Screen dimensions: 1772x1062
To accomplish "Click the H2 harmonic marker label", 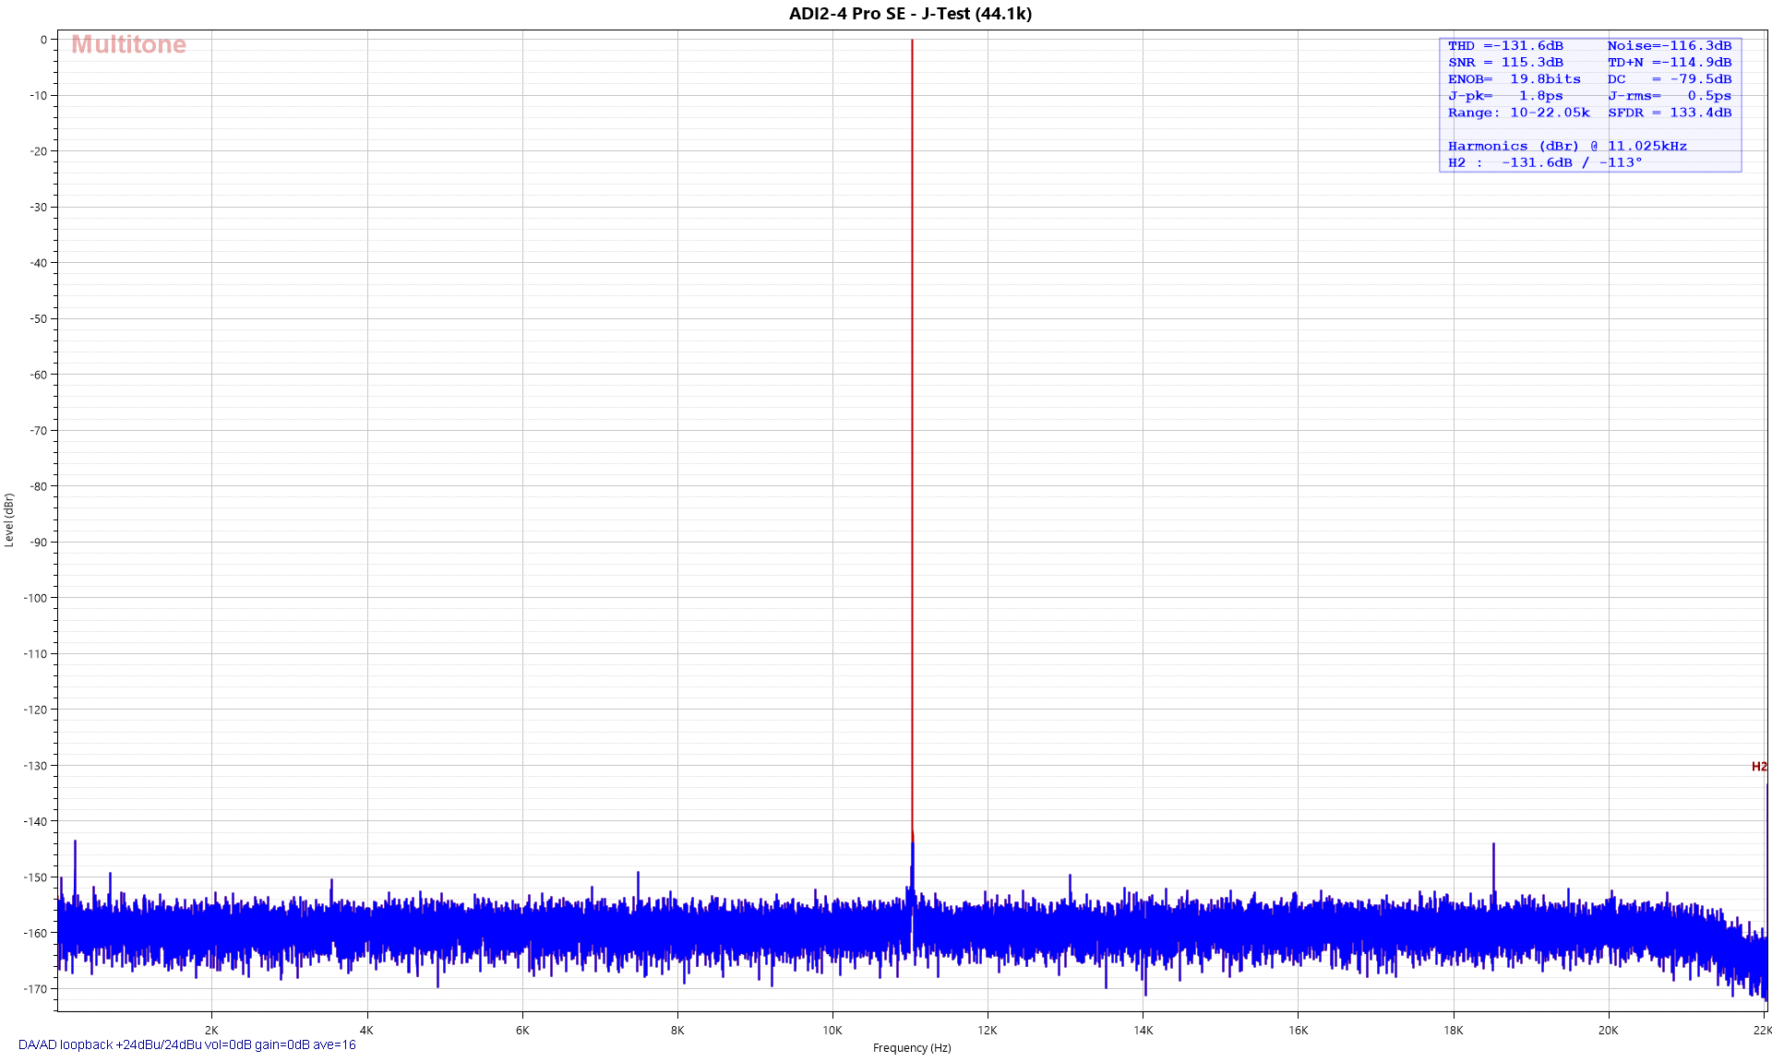I will pyautogui.click(x=1759, y=767).
